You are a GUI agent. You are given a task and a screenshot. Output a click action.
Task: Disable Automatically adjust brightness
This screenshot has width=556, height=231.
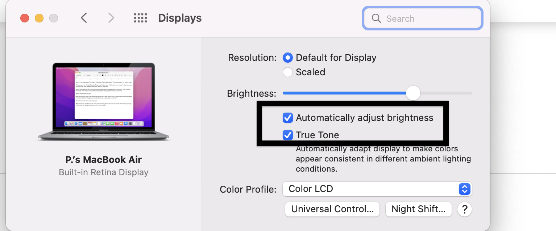(287, 118)
